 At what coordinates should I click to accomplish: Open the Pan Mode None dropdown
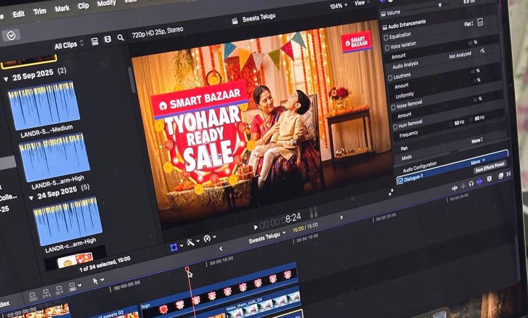[x=477, y=140]
